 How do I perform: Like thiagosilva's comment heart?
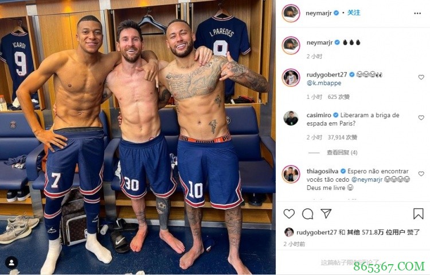421,174
